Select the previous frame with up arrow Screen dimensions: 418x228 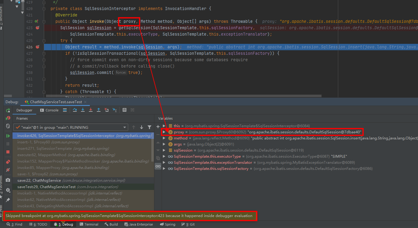pos(134,127)
